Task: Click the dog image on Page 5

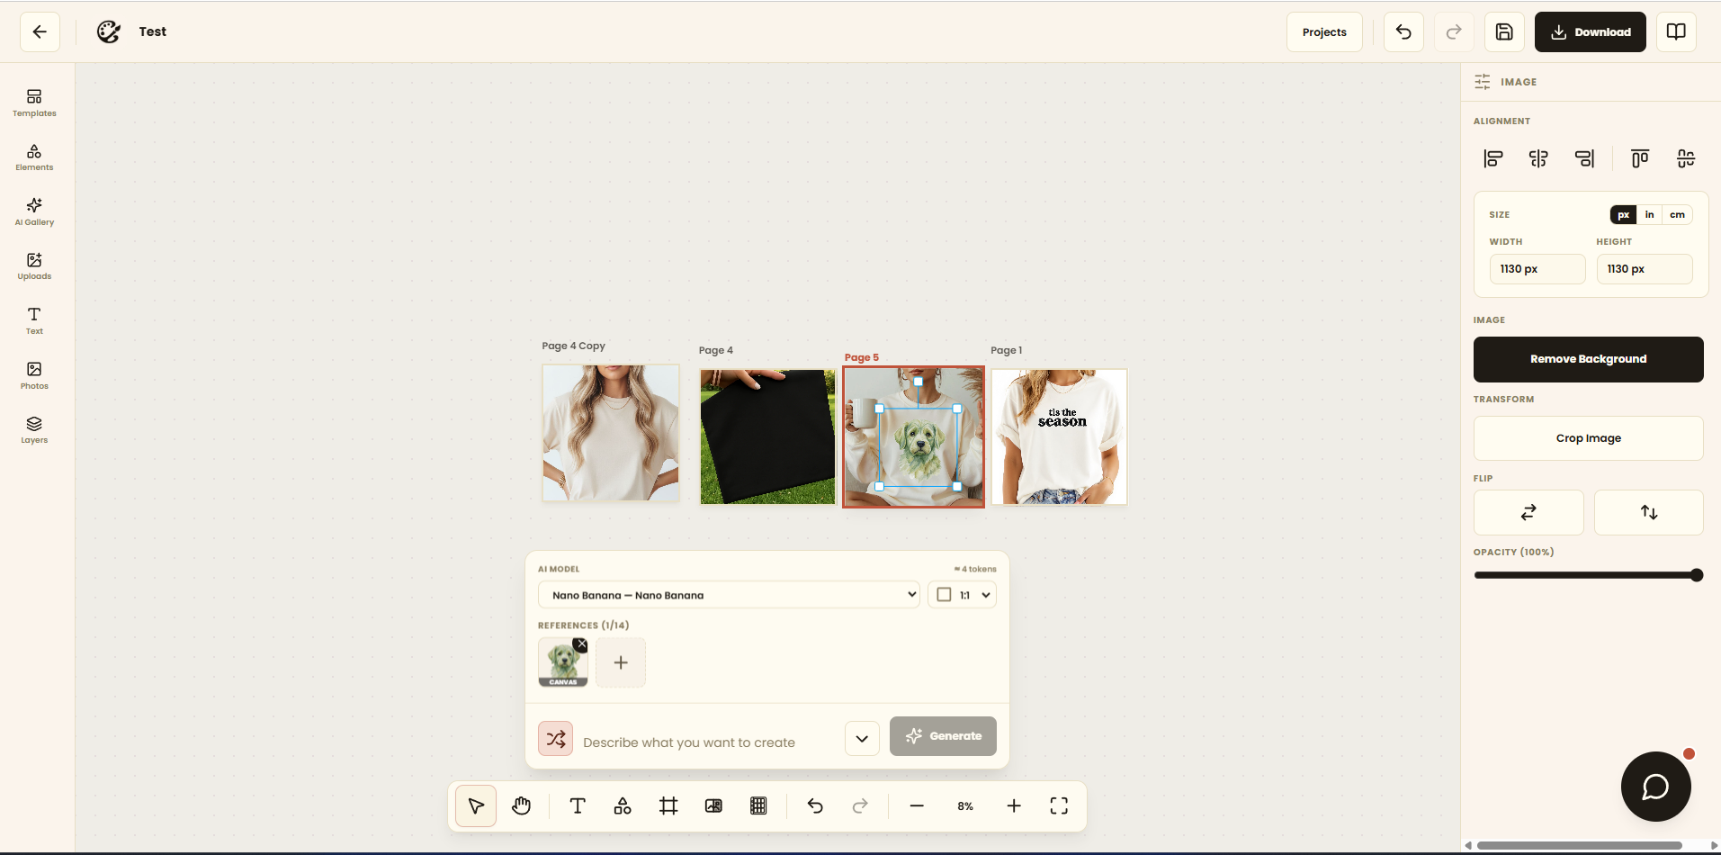Action: click(x=919, y=447)
